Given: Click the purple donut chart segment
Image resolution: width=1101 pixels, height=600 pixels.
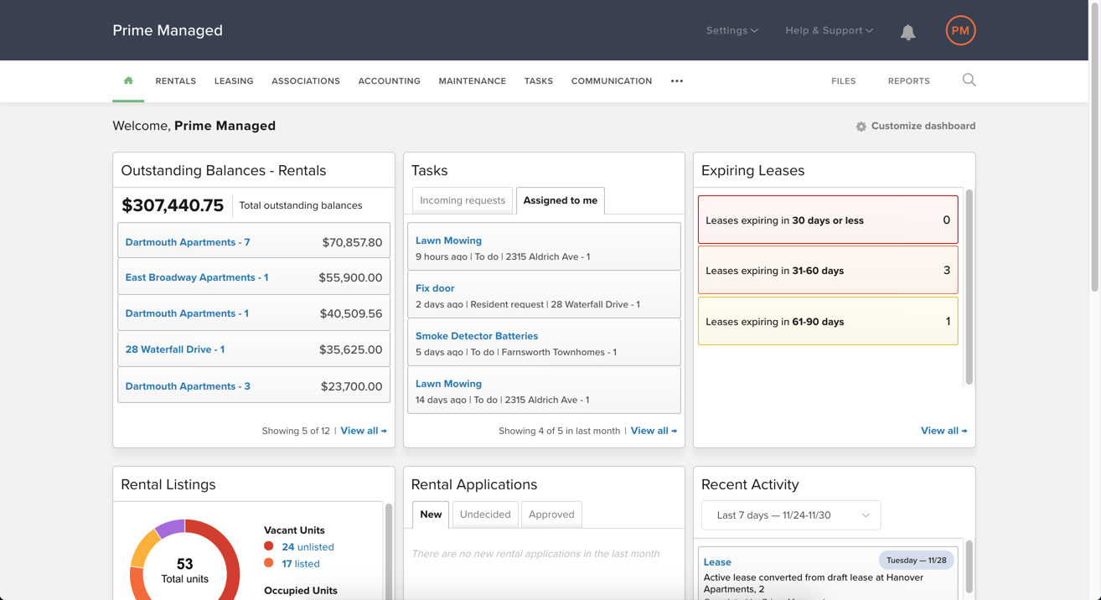Looking at the screenshot, I should 171,529.
